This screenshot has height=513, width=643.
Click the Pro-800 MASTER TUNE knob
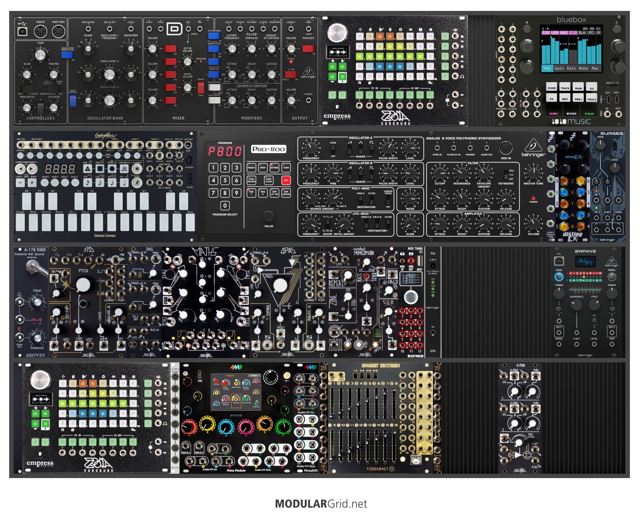(x=533, y=172)
